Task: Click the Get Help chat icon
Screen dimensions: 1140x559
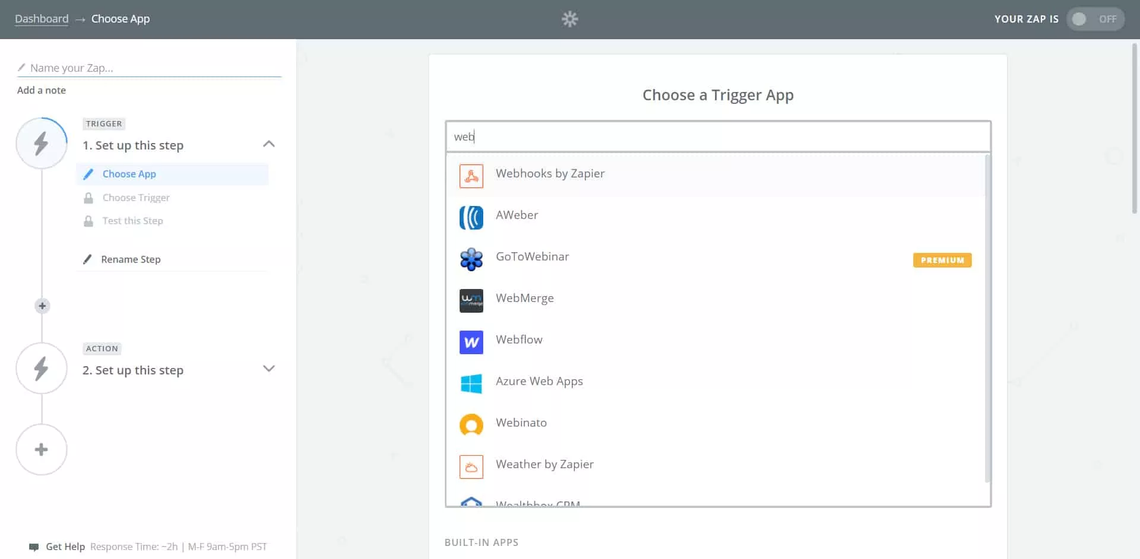Action: click(34, 547)
